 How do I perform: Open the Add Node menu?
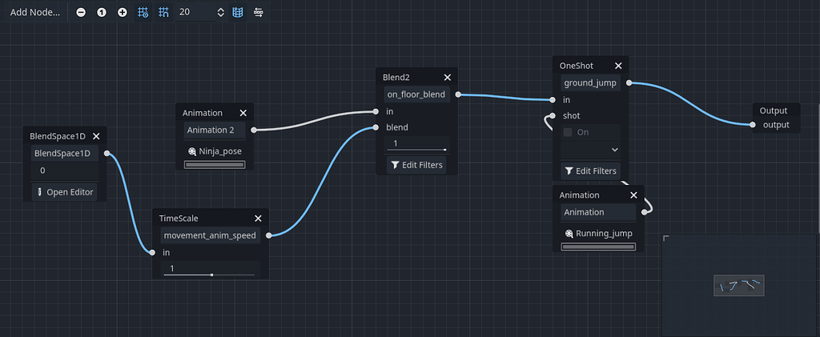(35, 12)
